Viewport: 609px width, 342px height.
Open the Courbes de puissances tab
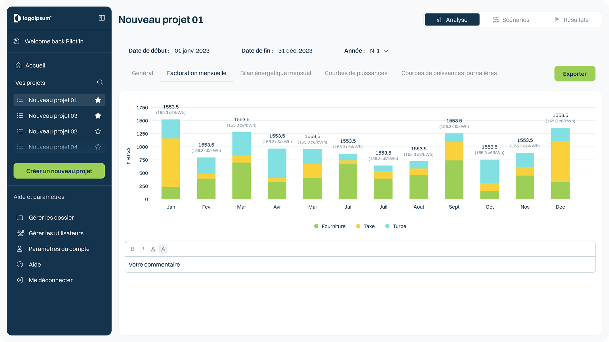[x=356, y=73]
